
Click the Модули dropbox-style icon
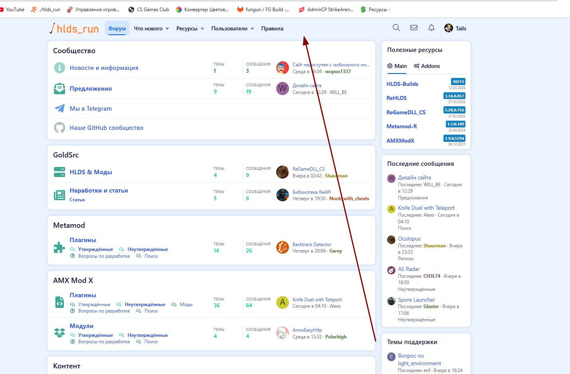[59, 333]
